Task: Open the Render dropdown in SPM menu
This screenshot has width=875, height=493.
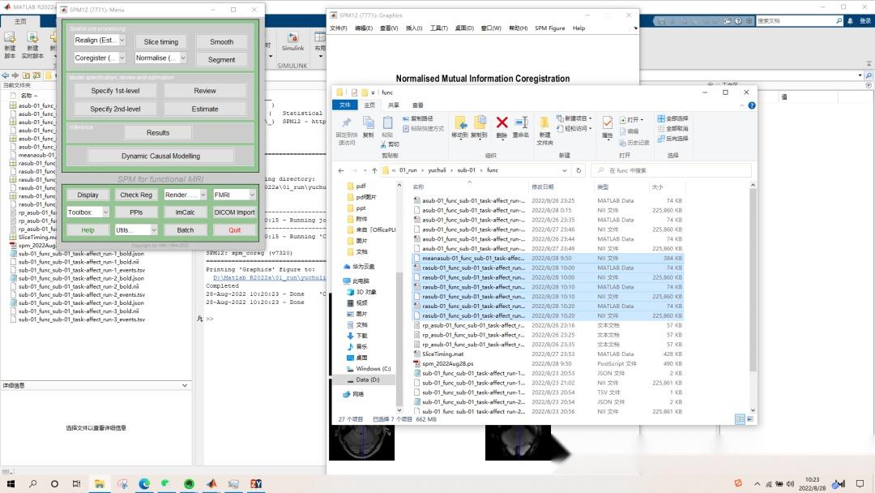Action: pyautogui.click(x=186, y=195)
